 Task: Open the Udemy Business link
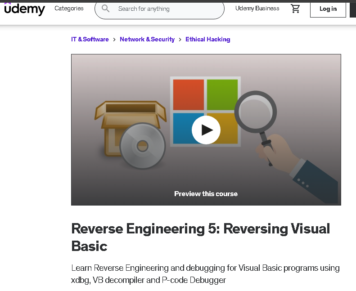point(257,9)
